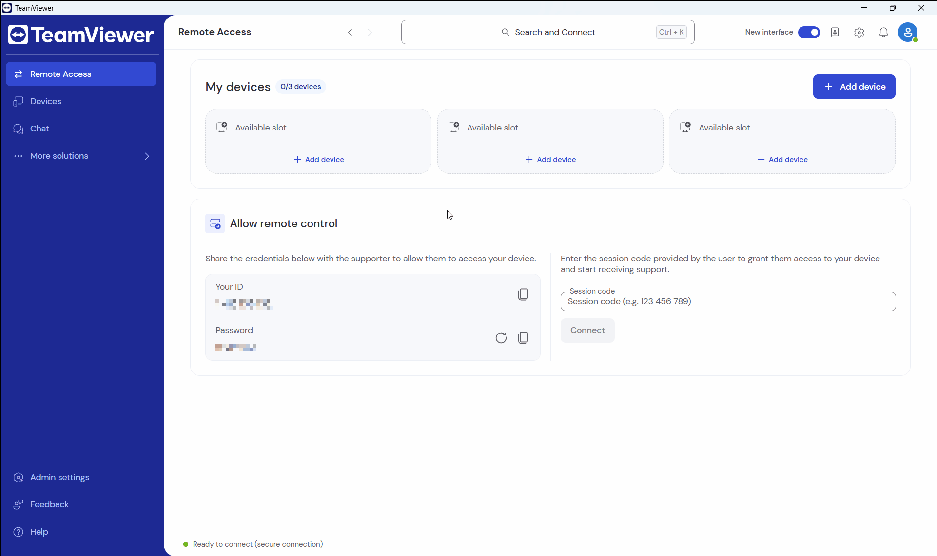Go back using the left arrow
The width and height of the screenshot is (937, 556).
tap(350, 32)
